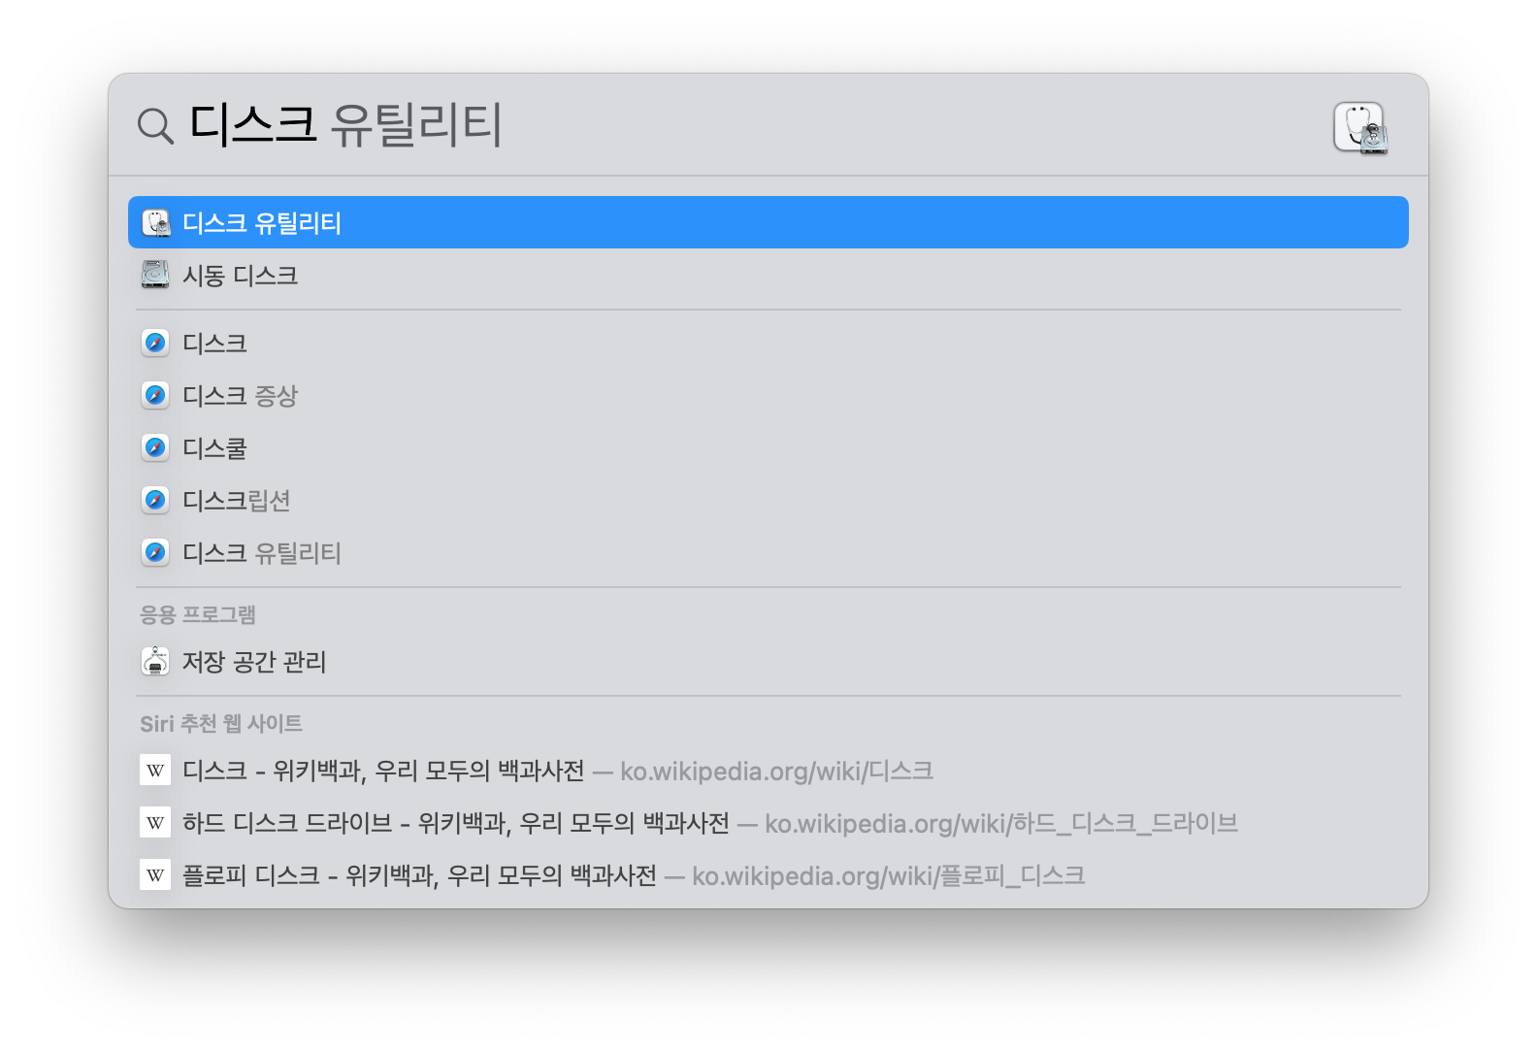Image resolution: width=1537 pixels, height=1052 pixels.
Task: Open the 저장 공간 관리 application
Action: 768,662
